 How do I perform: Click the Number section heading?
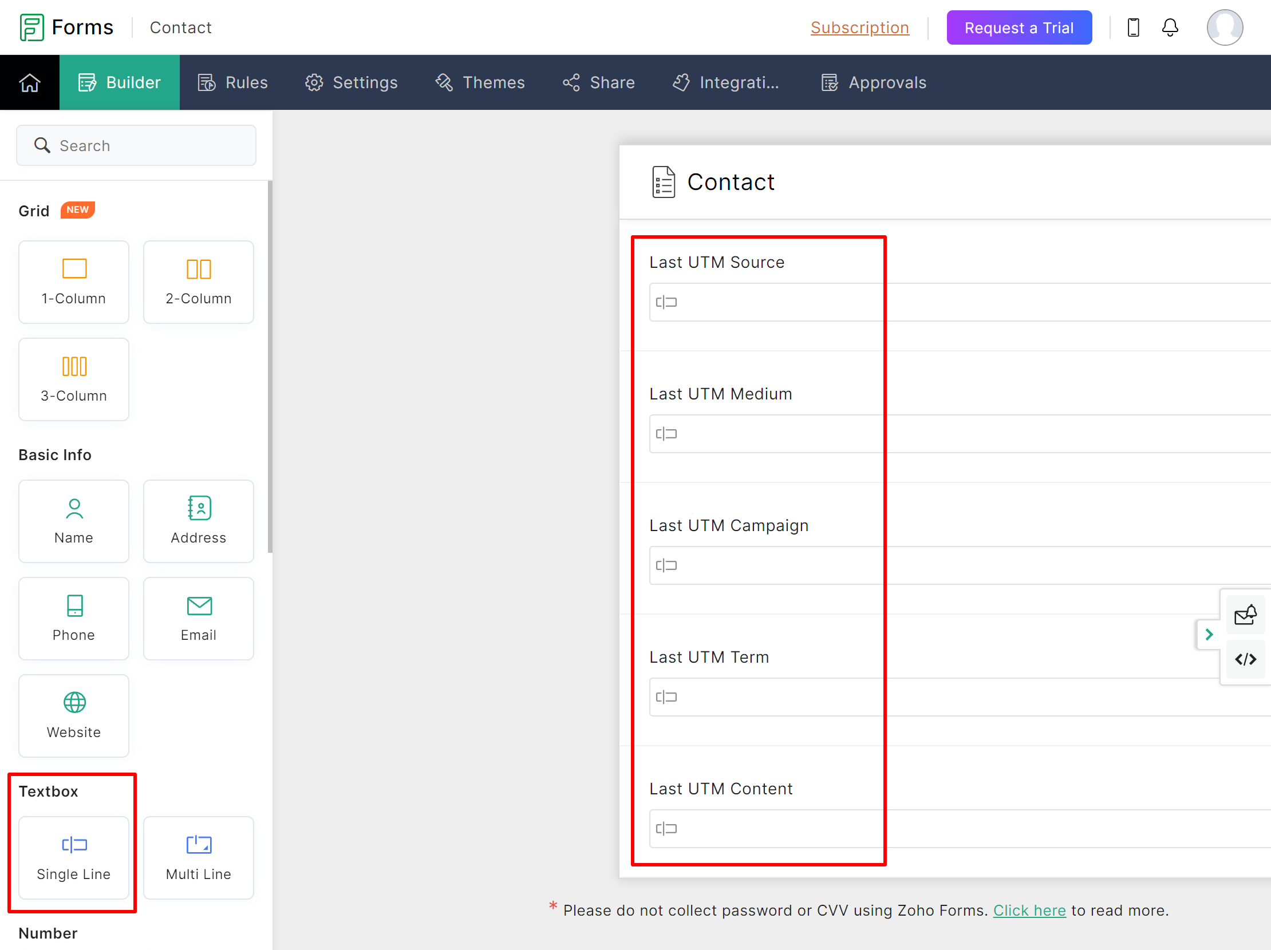click(48, 933)
